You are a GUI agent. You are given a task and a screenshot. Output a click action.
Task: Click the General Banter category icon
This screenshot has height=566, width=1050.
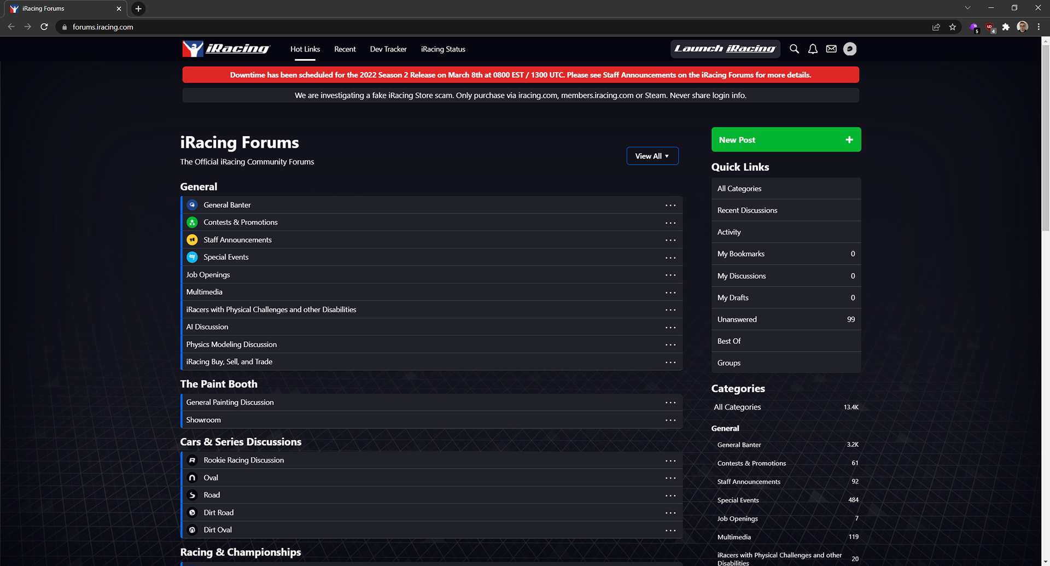tap(192, 205)
